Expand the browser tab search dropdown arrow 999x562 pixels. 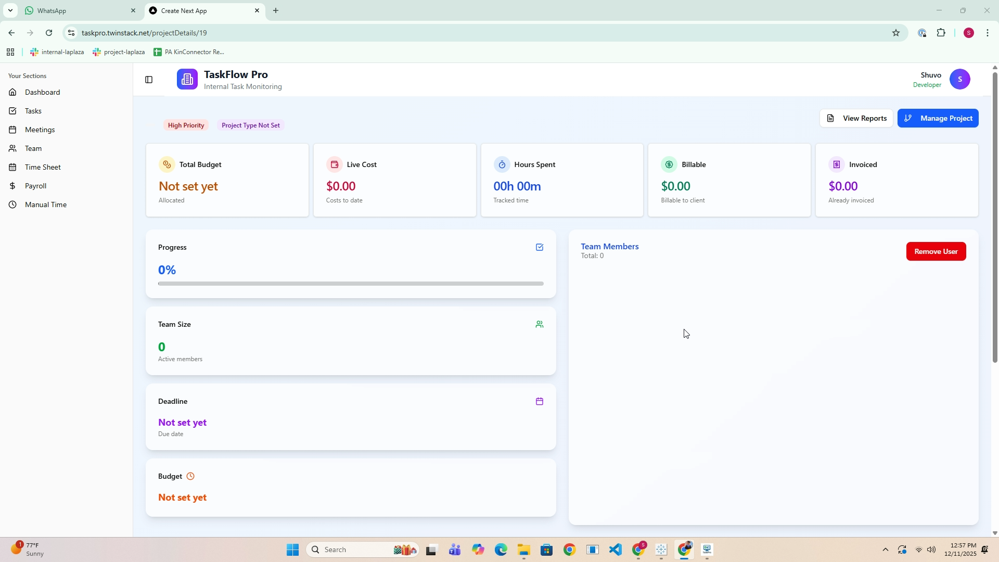pos(10,10)
